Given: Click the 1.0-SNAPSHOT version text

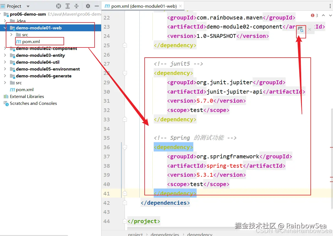Looking at the screenshot, I should click(216, 36).
